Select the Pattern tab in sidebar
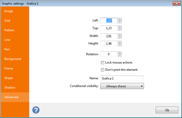This screenshot has width=182, height=118. 9,30
